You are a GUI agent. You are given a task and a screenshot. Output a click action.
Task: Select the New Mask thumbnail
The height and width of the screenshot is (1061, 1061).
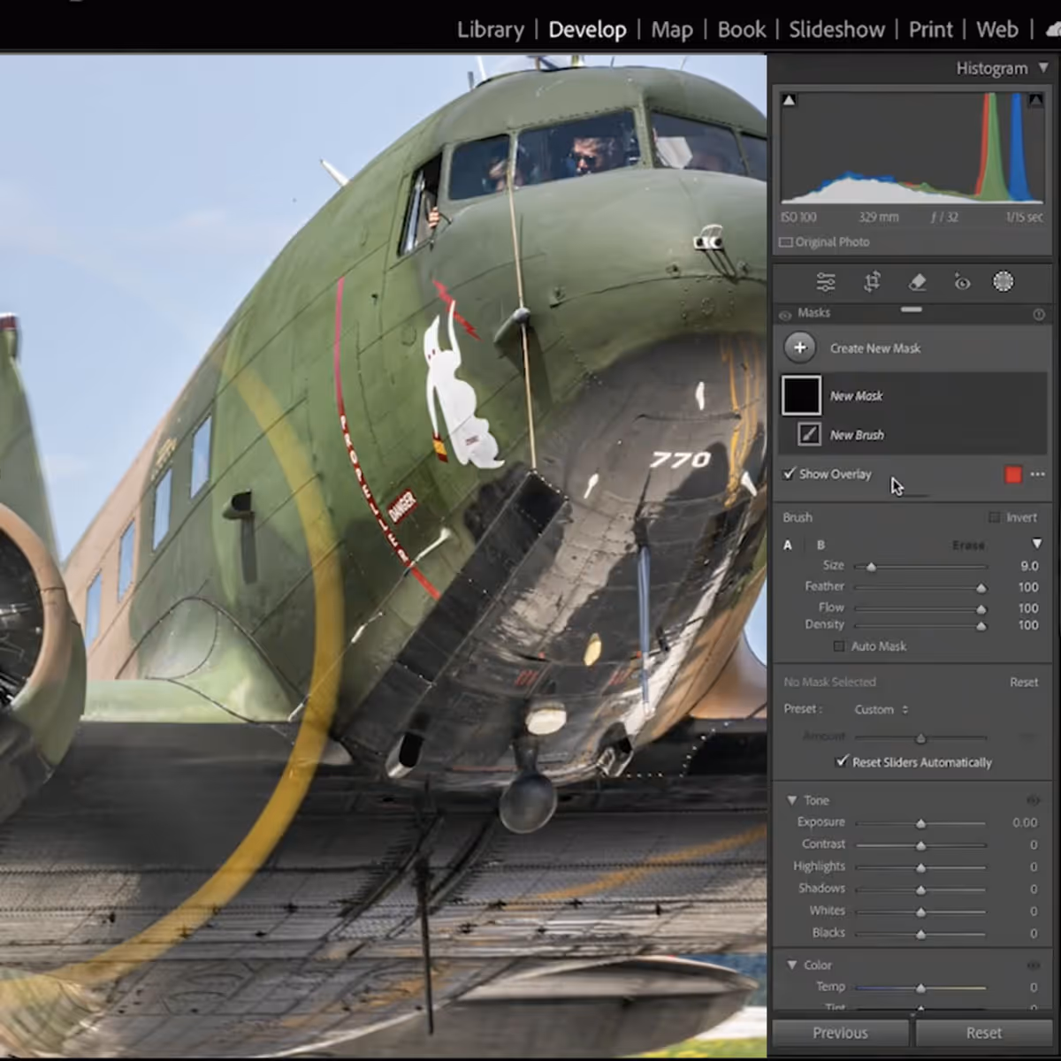pyautogui.click(x=801, y=395)
